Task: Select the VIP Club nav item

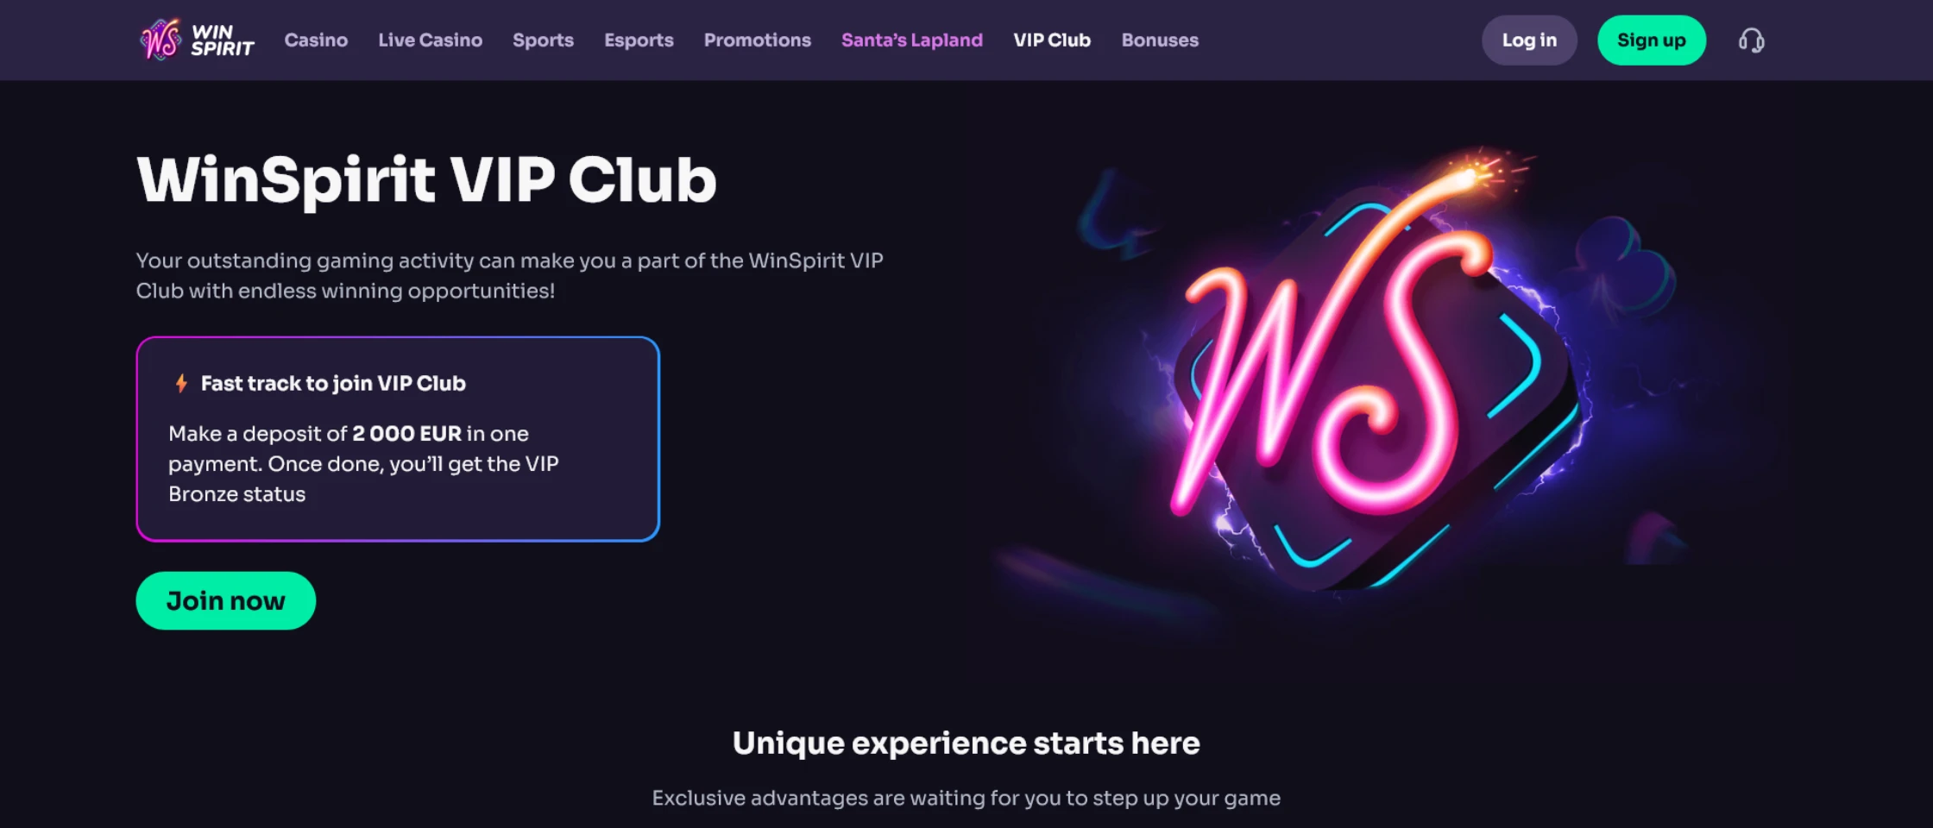Action: [x=1052, y=40]
